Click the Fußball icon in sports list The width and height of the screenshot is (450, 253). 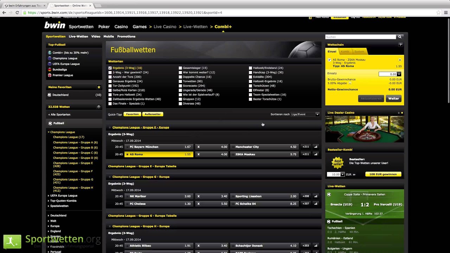(50, 123)
